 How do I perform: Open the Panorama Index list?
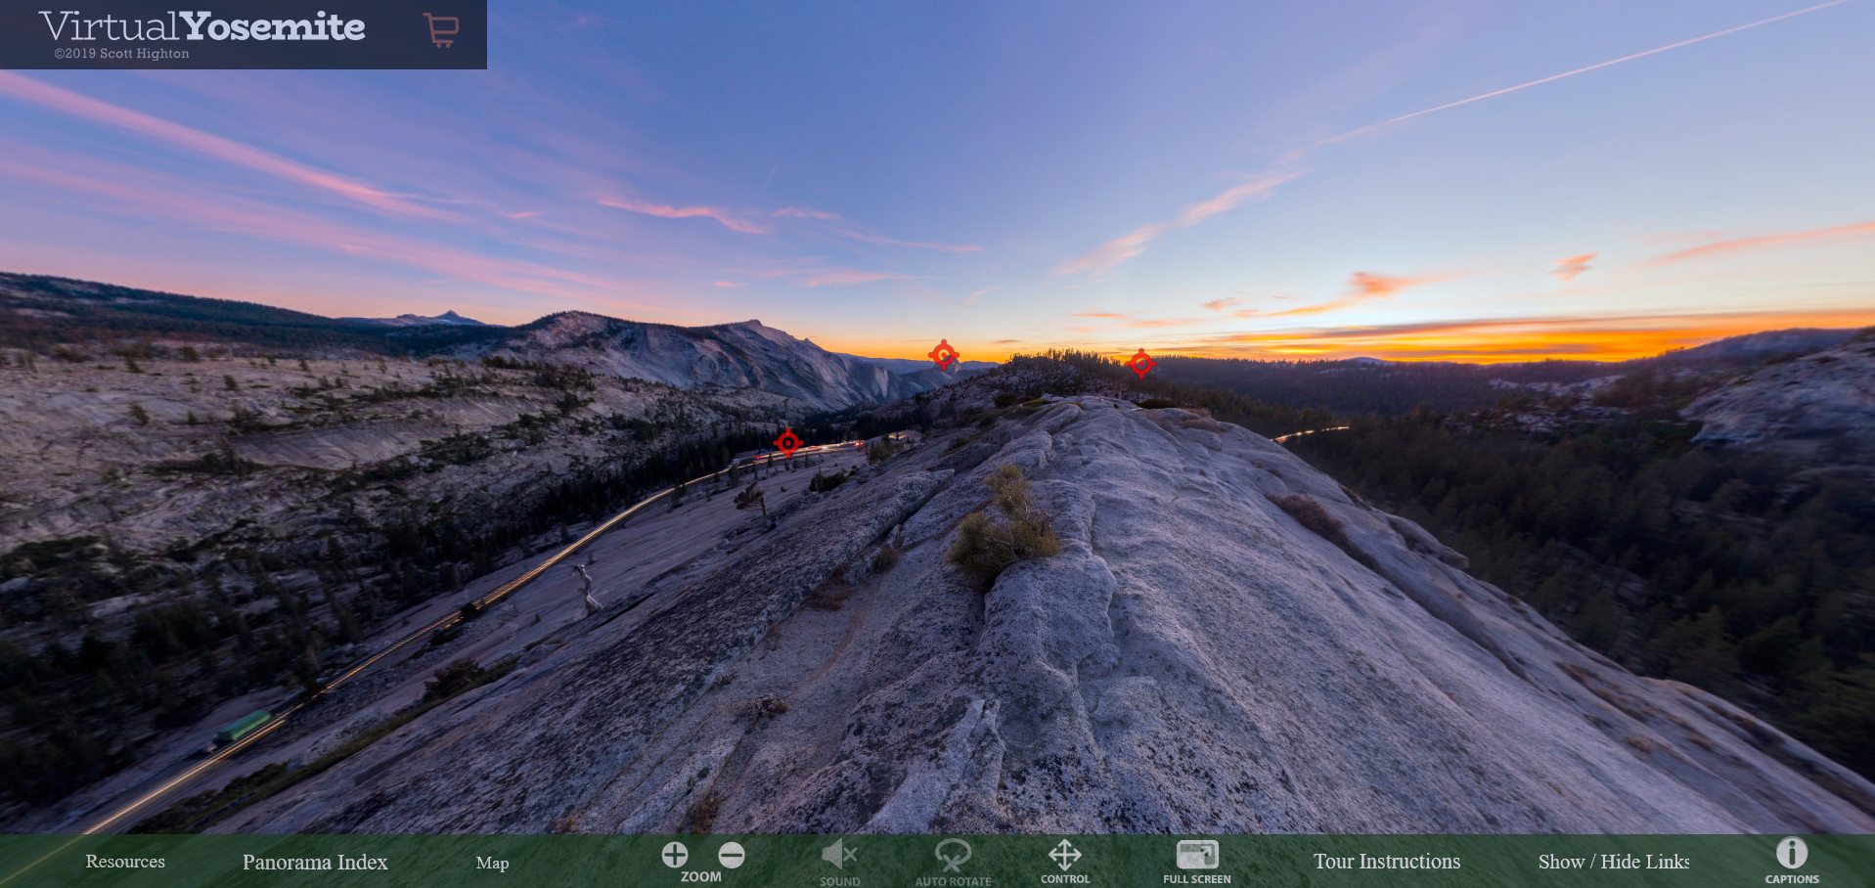tap(315, 862)
